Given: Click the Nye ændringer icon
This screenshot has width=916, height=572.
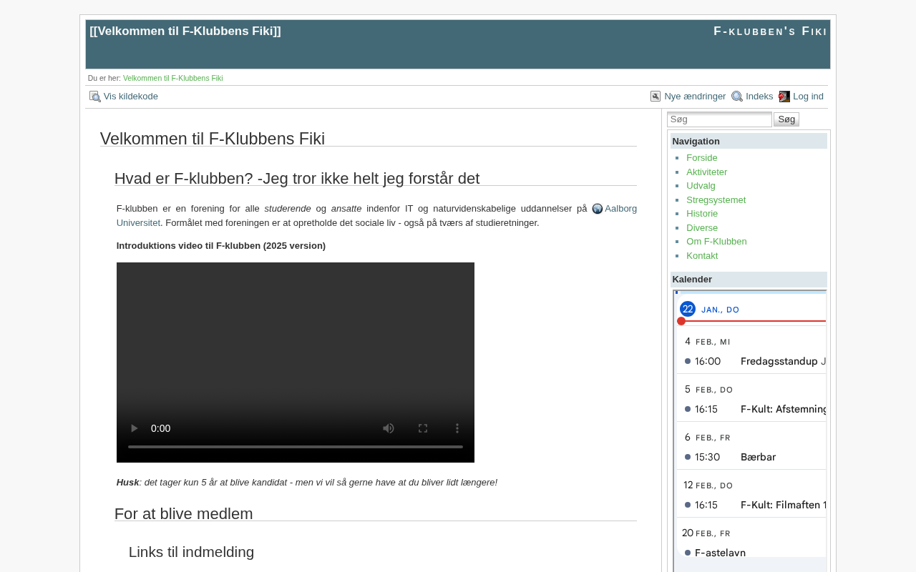Looking at the screenshot, I should coord(656,97).
